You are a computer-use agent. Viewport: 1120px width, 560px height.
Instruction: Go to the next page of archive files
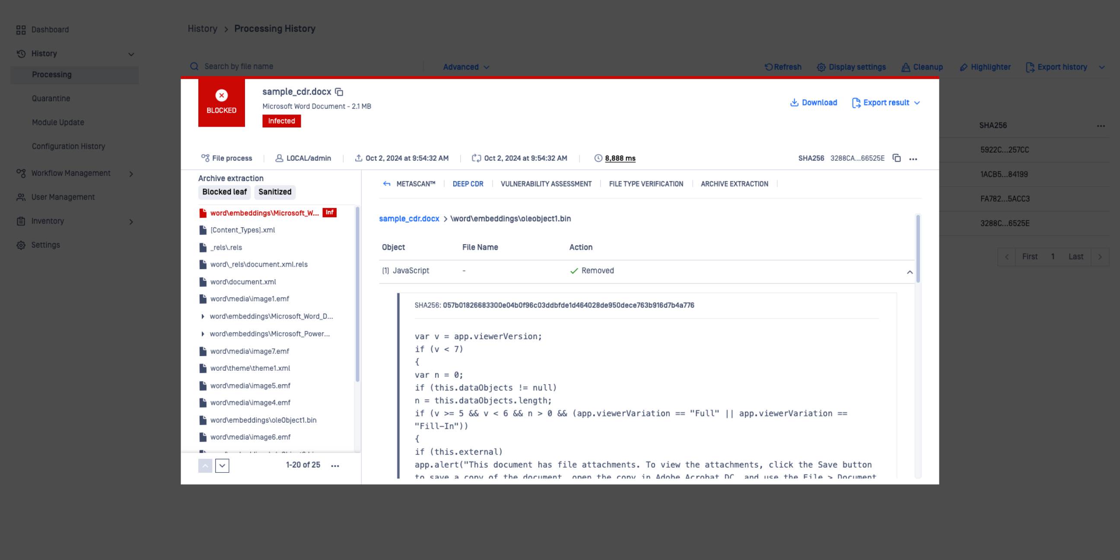[222, 466]
